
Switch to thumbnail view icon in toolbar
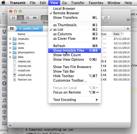click(x=13, y=18)
